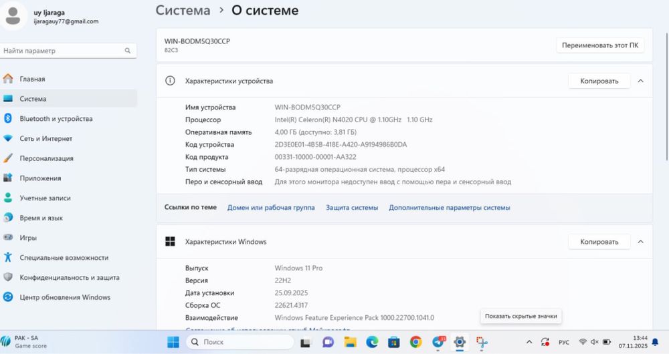Open the chat app on taskbar
669x354 pixels.
point(328,342)
